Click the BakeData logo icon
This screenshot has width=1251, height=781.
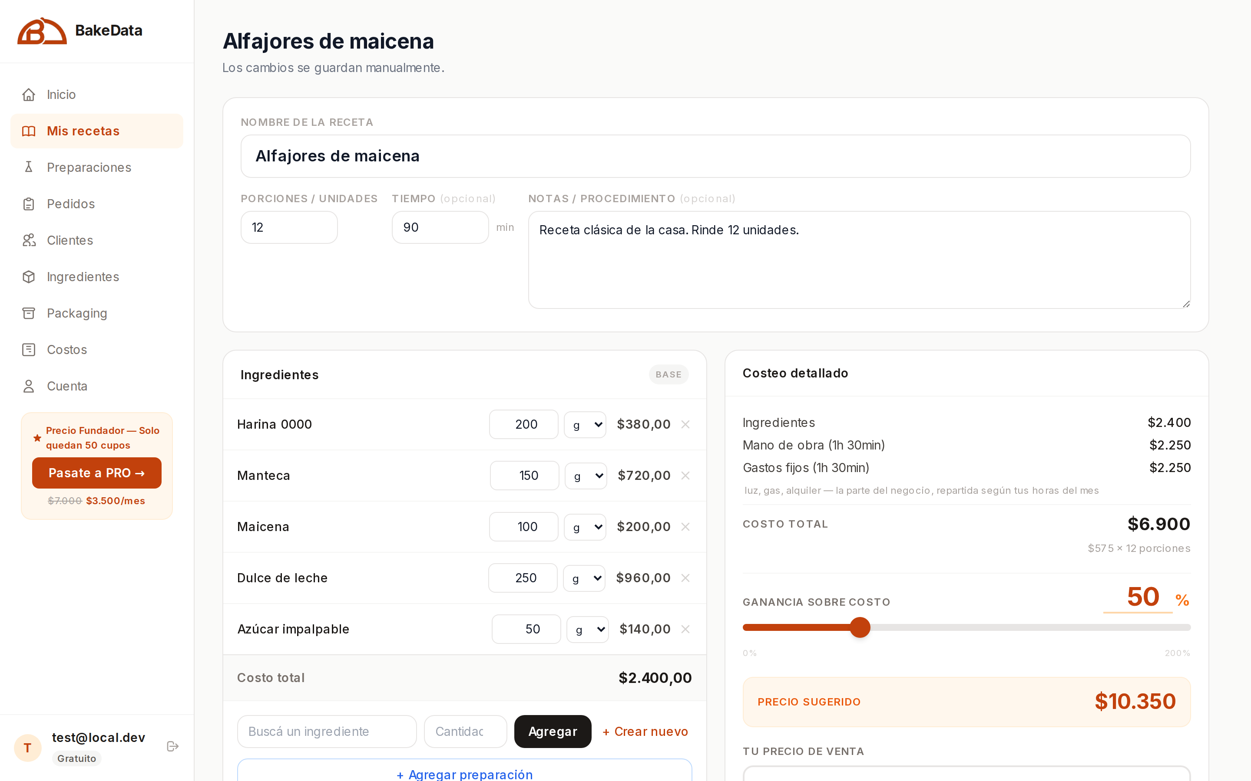tap(42, 31)
